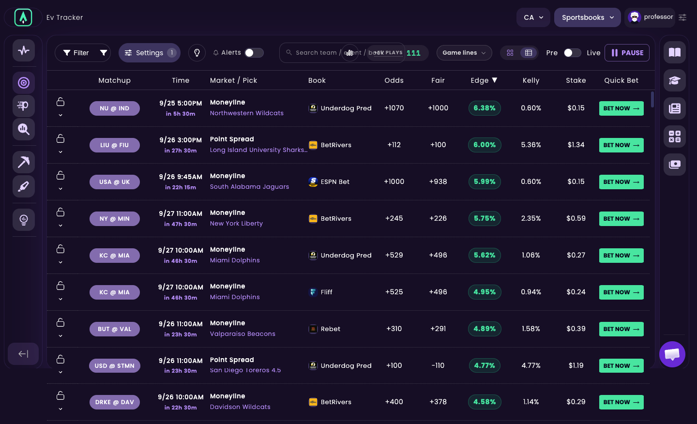Screen dimensions: 697x424
Task: Collapse the left sidebar arrow button
Action: click(x=23, y=354)
